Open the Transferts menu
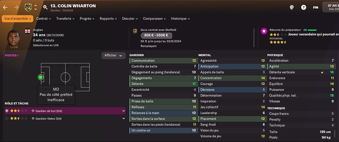Viewport: 339px width, 142px height. pyautogui.click(x=65, y=19)
